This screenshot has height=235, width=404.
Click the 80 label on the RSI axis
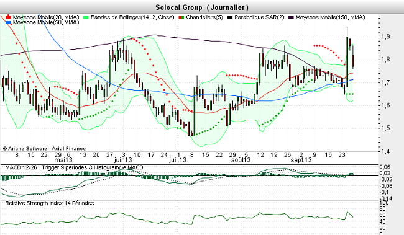[x=382, y=209]
